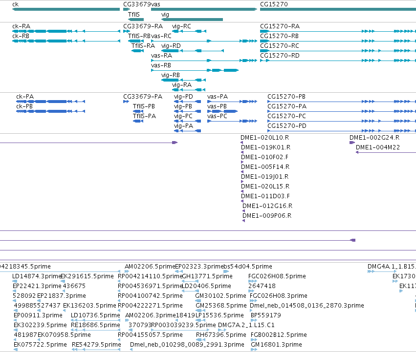The height and width of the screenshot is (352, 416).
Task: Click the CG33679-PA protein label
Action: pyautogui.click(x=143, y=97)
